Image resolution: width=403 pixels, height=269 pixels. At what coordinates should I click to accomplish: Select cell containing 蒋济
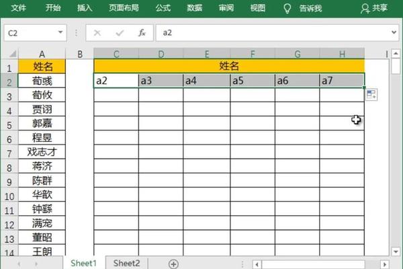(42, 166)
